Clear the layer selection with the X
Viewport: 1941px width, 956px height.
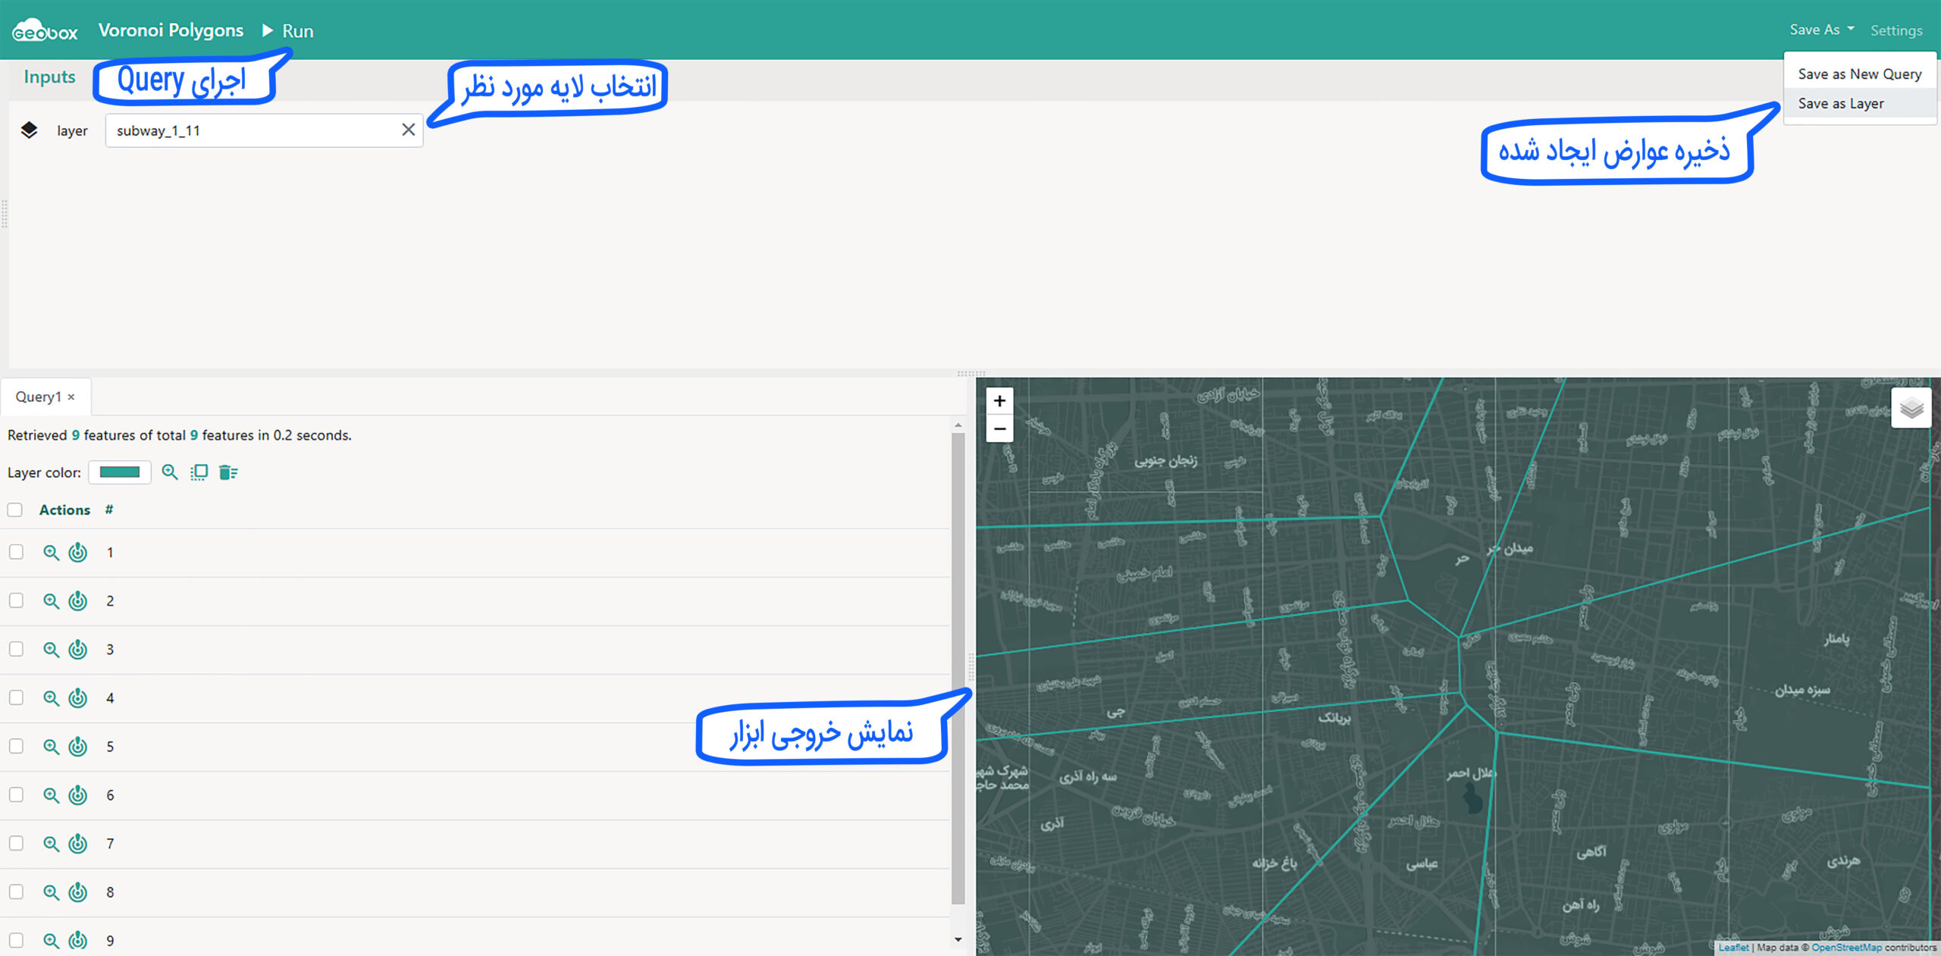click(x=408, y=130)
